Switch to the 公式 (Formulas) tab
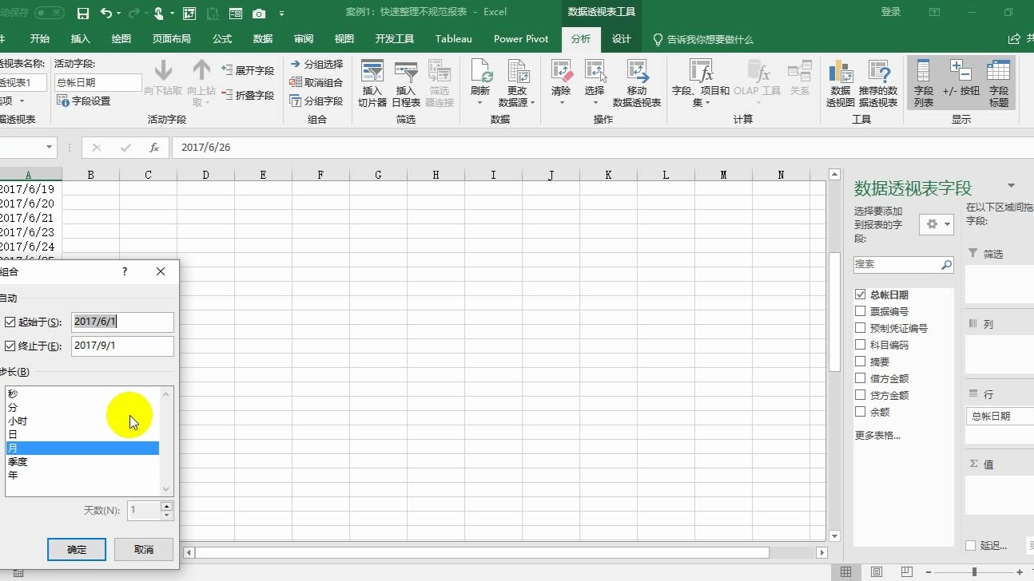Viewport: 1034px width, 581px height. (222, 39)
